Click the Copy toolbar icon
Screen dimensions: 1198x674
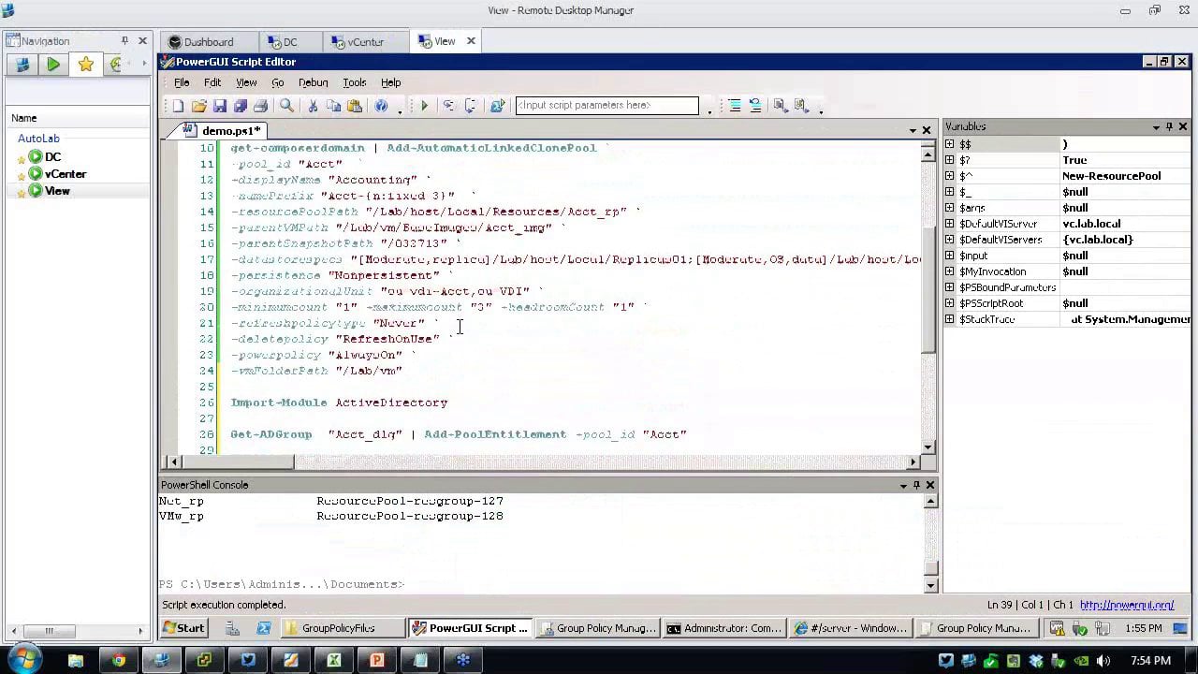tap(333, 106)
